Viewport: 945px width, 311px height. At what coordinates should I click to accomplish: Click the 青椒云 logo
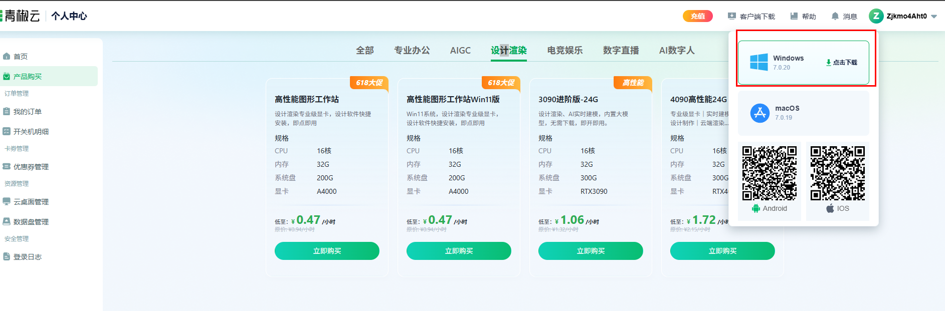point(20,16)
